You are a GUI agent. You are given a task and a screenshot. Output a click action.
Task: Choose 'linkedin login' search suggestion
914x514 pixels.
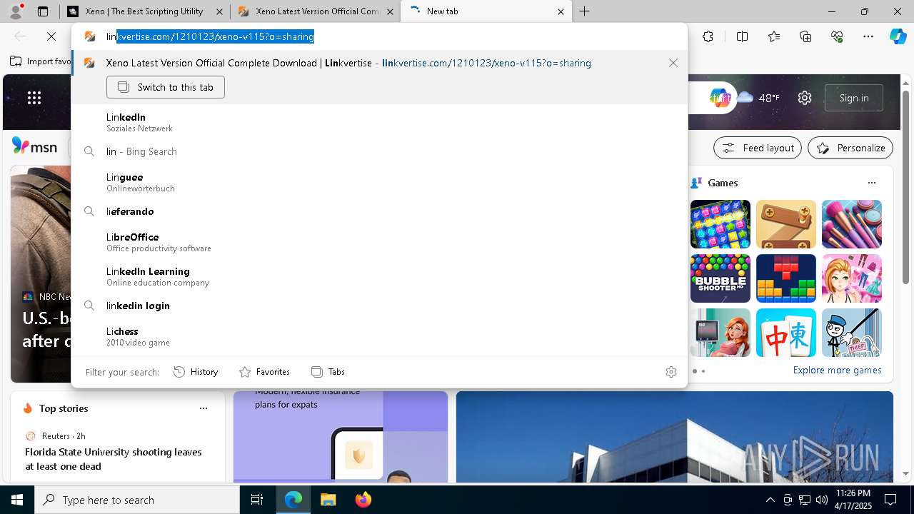pyautogui.click(x=379, y=306)
